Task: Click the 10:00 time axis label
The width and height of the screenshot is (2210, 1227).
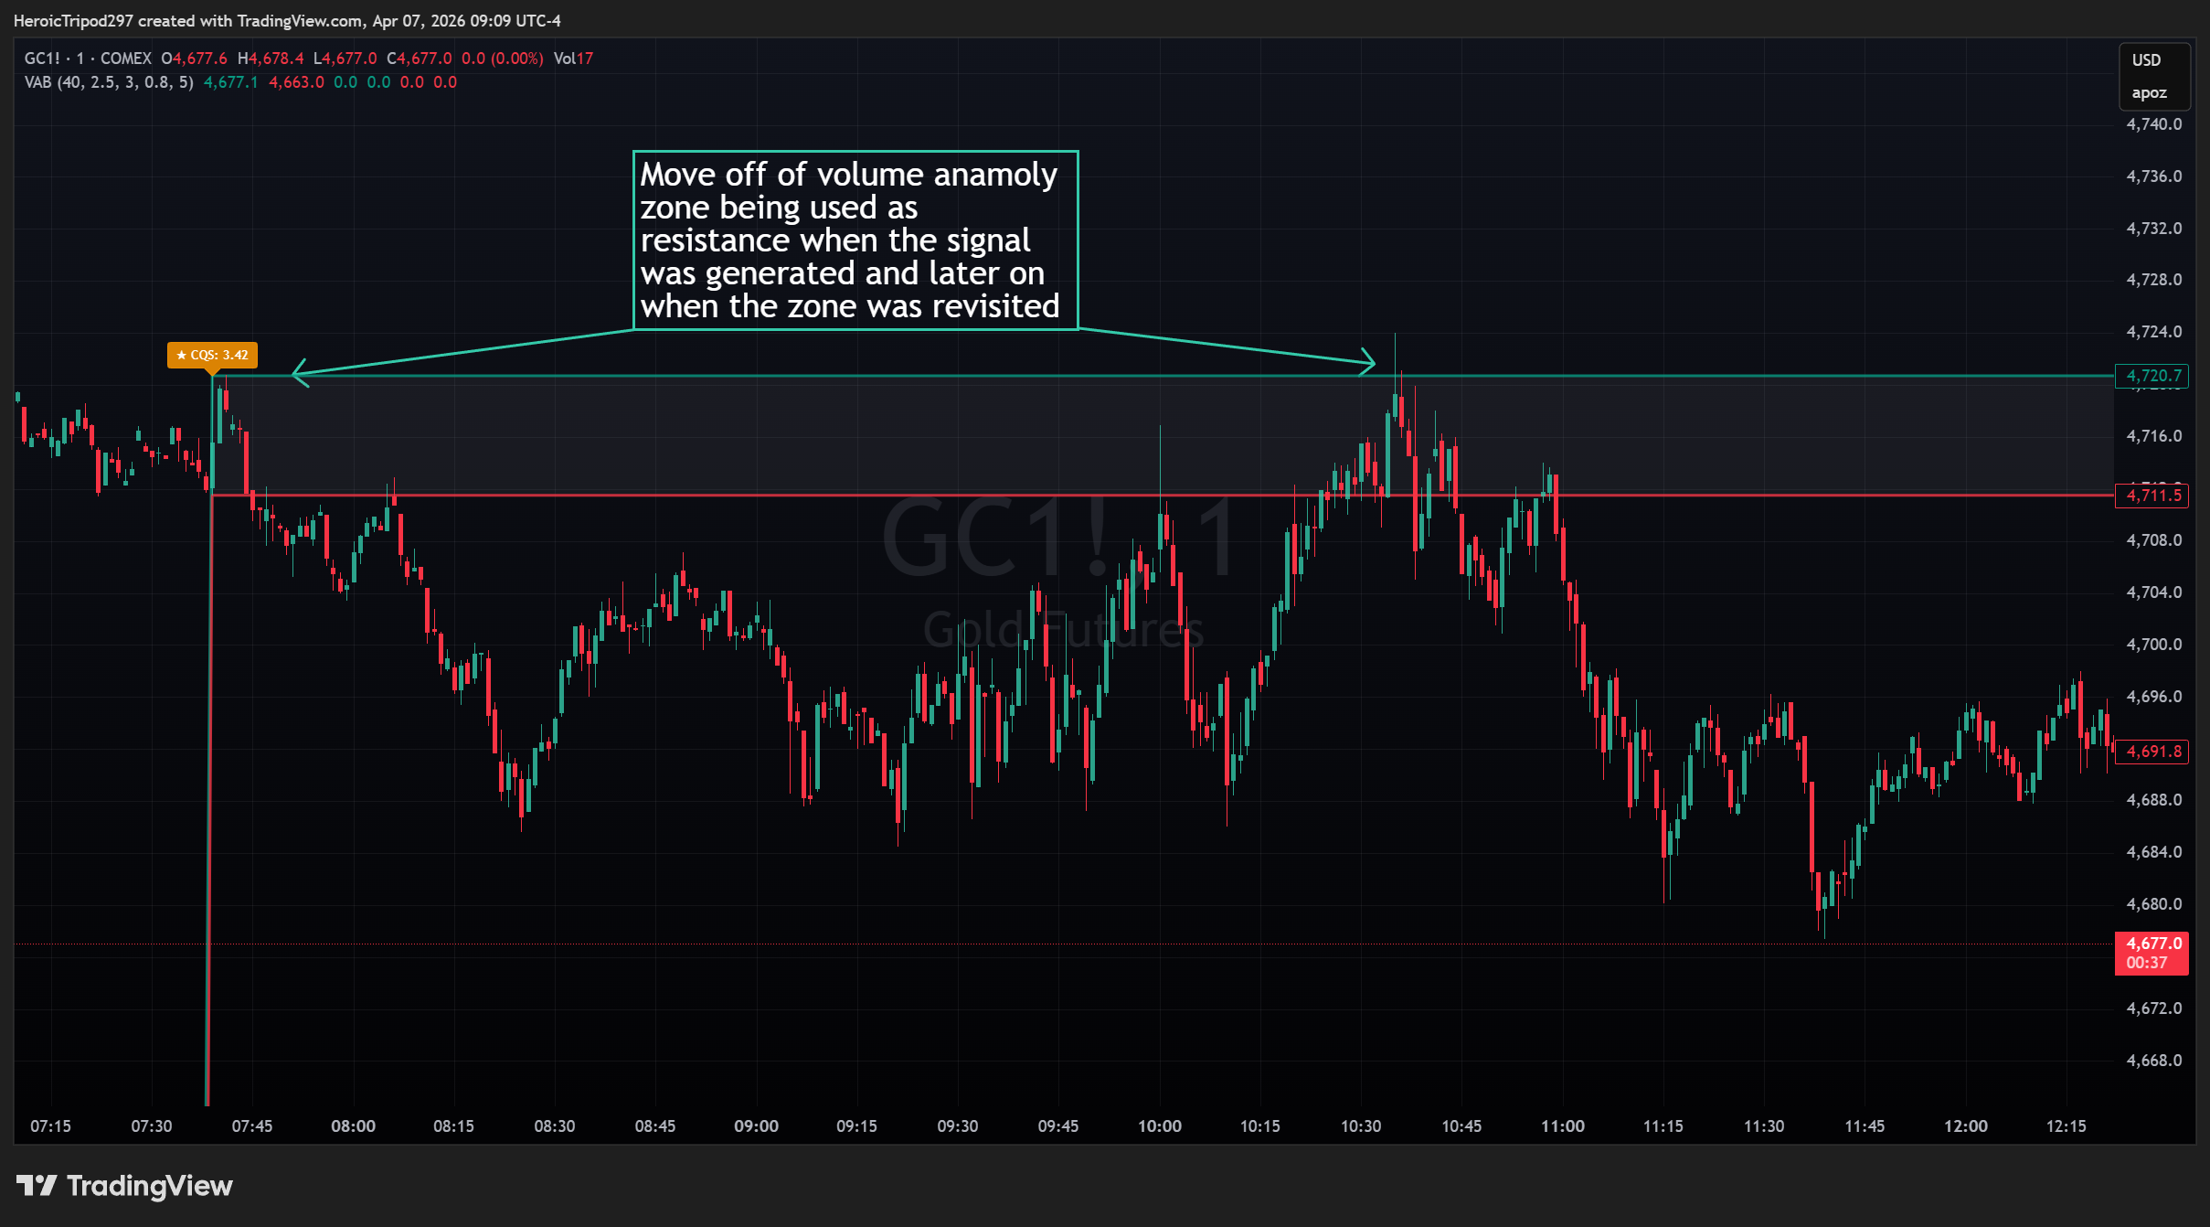Action: tap(1159, 1126)
